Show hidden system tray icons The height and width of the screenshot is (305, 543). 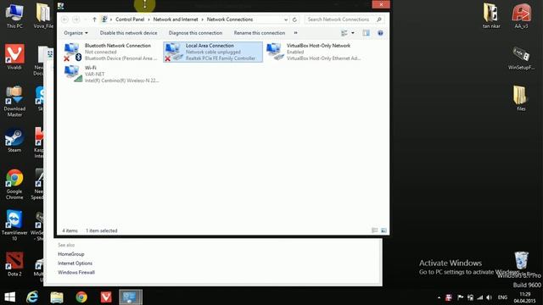click(x=439, y=297)
